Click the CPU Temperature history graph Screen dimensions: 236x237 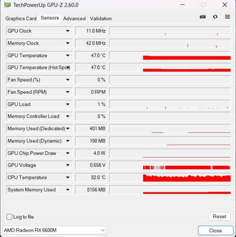pyautogui.click(x=170, y=177)
